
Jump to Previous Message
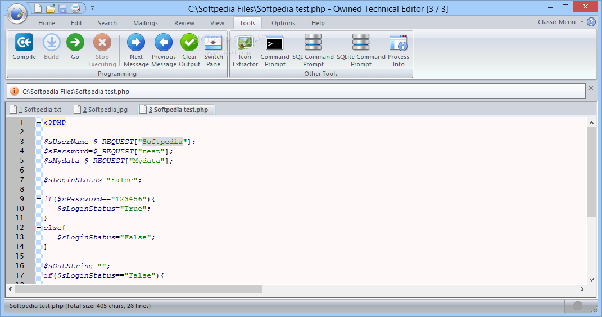(x=164, y=43)
